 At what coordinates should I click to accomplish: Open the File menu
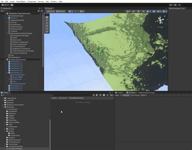2,2
